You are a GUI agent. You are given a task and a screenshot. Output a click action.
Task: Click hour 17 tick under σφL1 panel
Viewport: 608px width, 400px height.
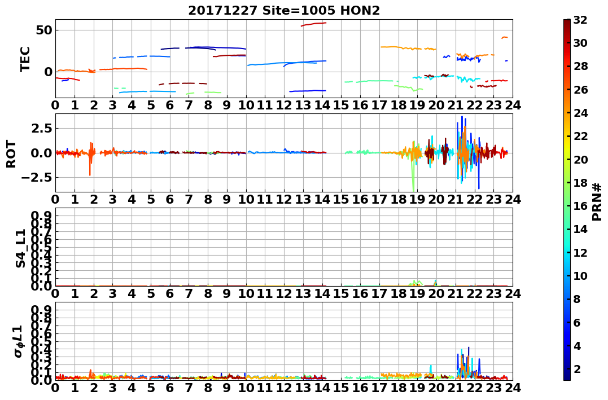tap(379, 388)
